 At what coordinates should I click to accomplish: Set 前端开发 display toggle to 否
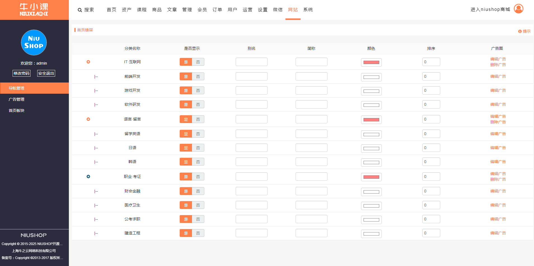click(198, 77)
